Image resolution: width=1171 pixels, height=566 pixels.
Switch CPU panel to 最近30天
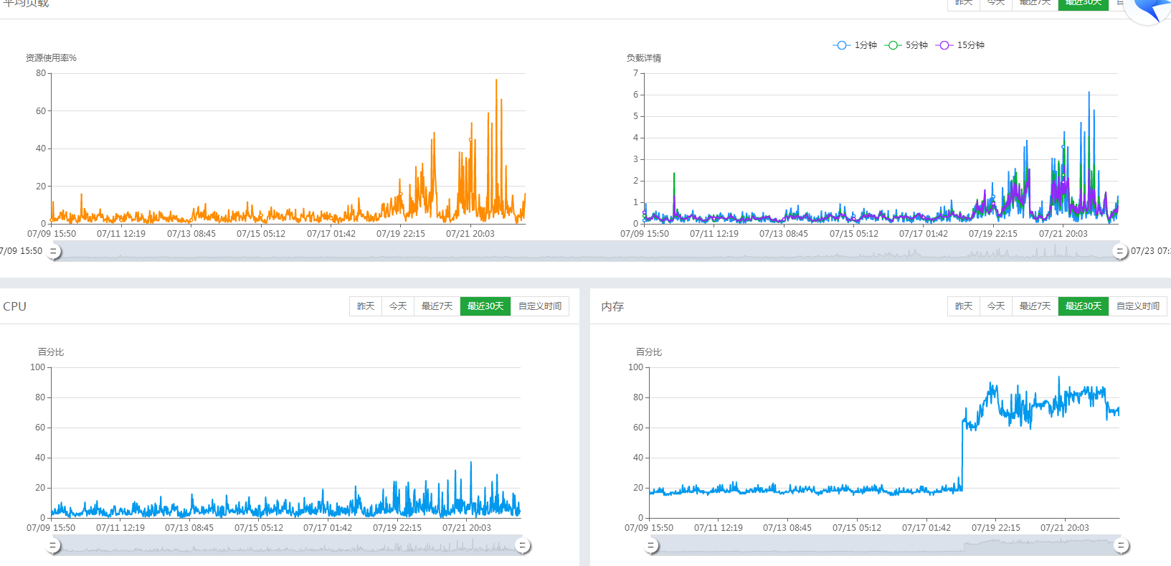pyautogui.click(x=485, y=306)
